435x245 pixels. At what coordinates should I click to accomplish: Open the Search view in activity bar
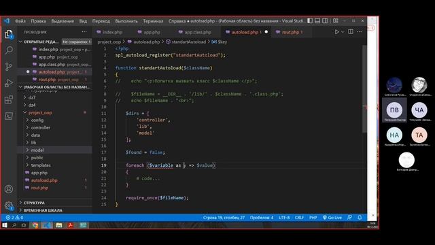pos(9,50)
